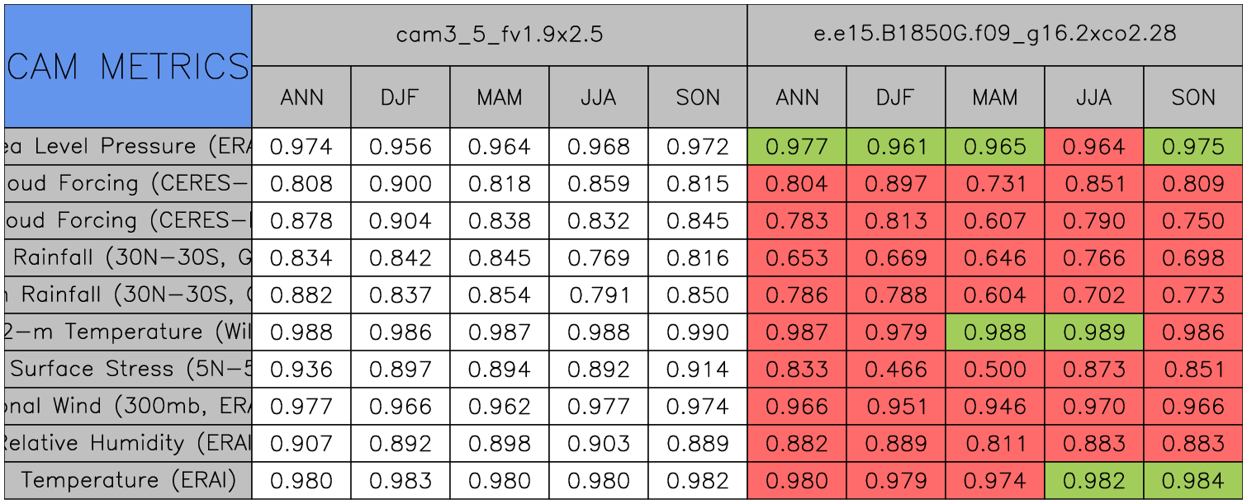Click the JJA header under cam3_5_fv1.9x2.5

tap(598, 97)
